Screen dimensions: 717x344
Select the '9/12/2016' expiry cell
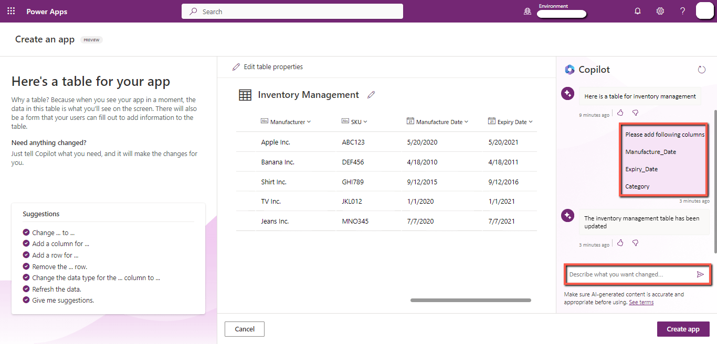click(x=503, y=182)
